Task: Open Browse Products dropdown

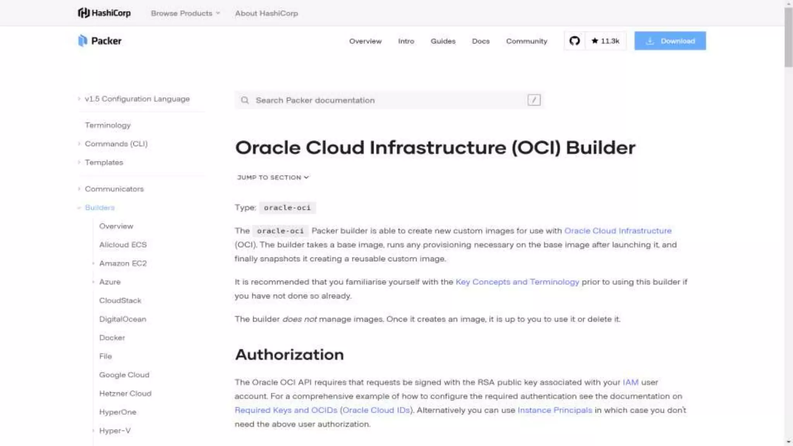Action: click(185, 13)
